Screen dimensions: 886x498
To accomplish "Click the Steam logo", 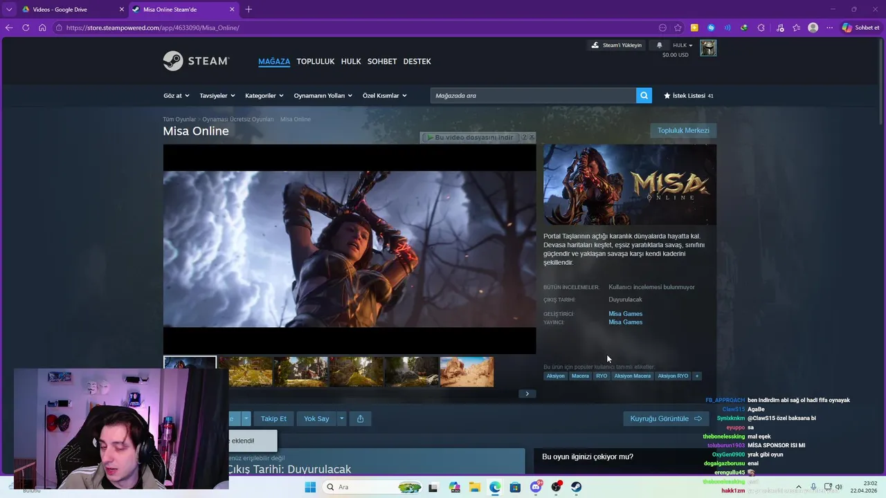I will 196,61.
